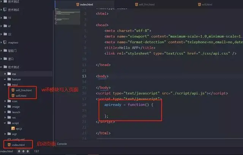Viewport: 243px width, 155px height.
Task: Click the css folder icon
Action: [x=9, y=74]
